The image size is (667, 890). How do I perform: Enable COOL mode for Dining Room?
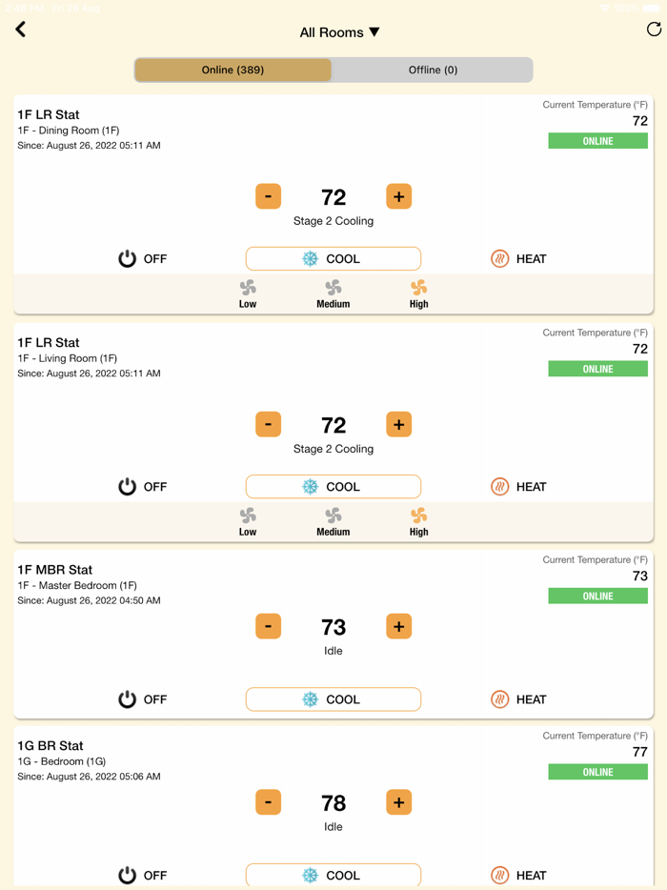tap(333, 258)
